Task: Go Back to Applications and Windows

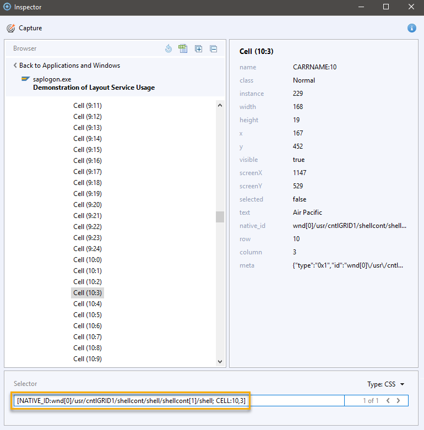Action: tap(67, 66)
